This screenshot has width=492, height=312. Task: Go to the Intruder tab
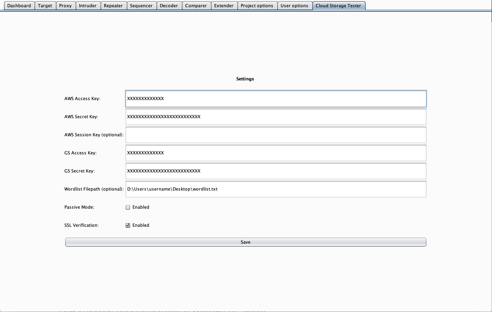click(x=88, y=6)
